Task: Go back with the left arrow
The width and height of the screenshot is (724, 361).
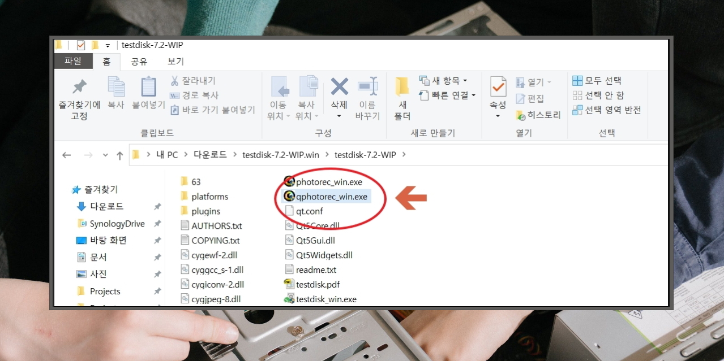Action: 66,155
